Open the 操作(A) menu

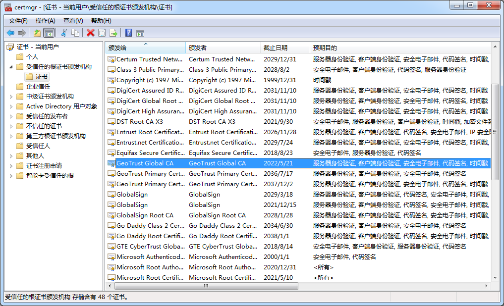click(45, 21)
